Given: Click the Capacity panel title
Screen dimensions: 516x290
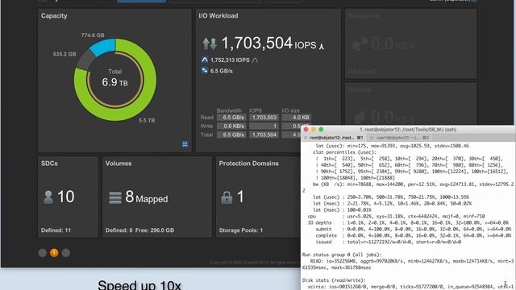Looking at the screenshot, I should pos(54,15).
